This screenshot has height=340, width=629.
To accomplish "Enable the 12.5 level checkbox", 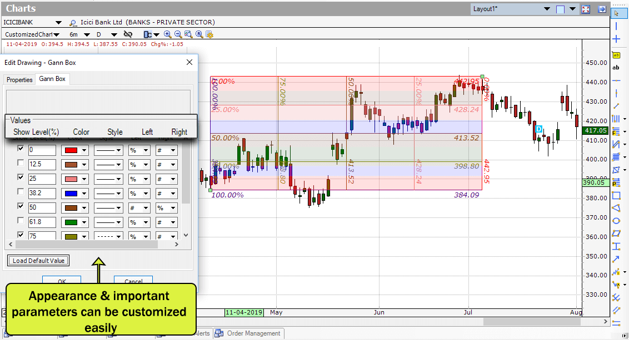I will pos(21,164).
